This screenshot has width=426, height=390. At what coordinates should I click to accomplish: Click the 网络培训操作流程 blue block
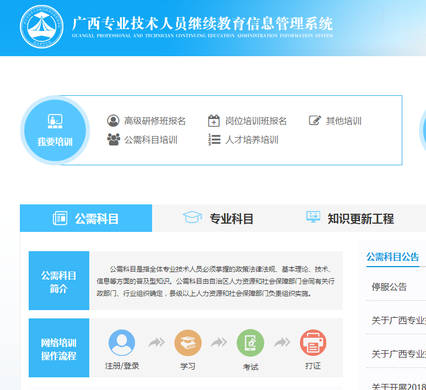tap(59, 348)
